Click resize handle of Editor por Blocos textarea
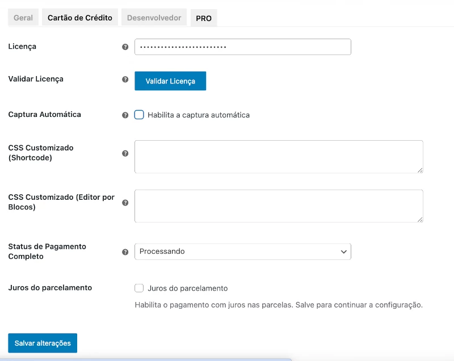Image resolution: width=454 pixels, height=361 pixels. [420, 219]
